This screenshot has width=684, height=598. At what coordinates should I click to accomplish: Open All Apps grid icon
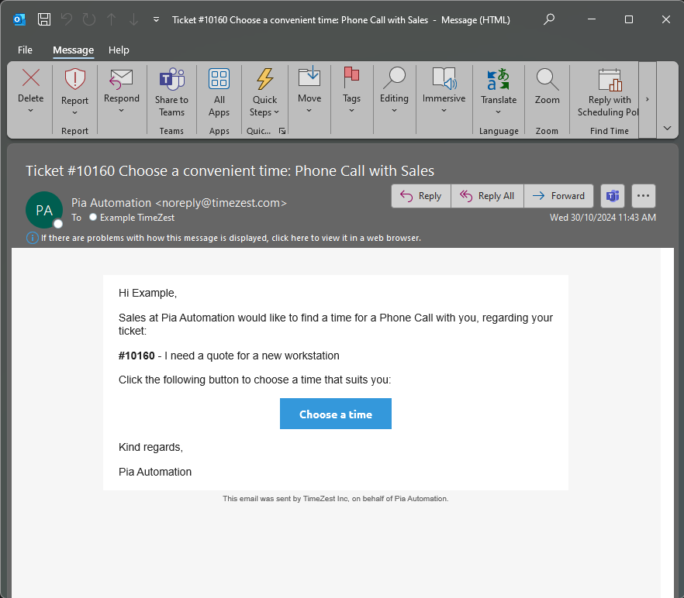[219, 79]
